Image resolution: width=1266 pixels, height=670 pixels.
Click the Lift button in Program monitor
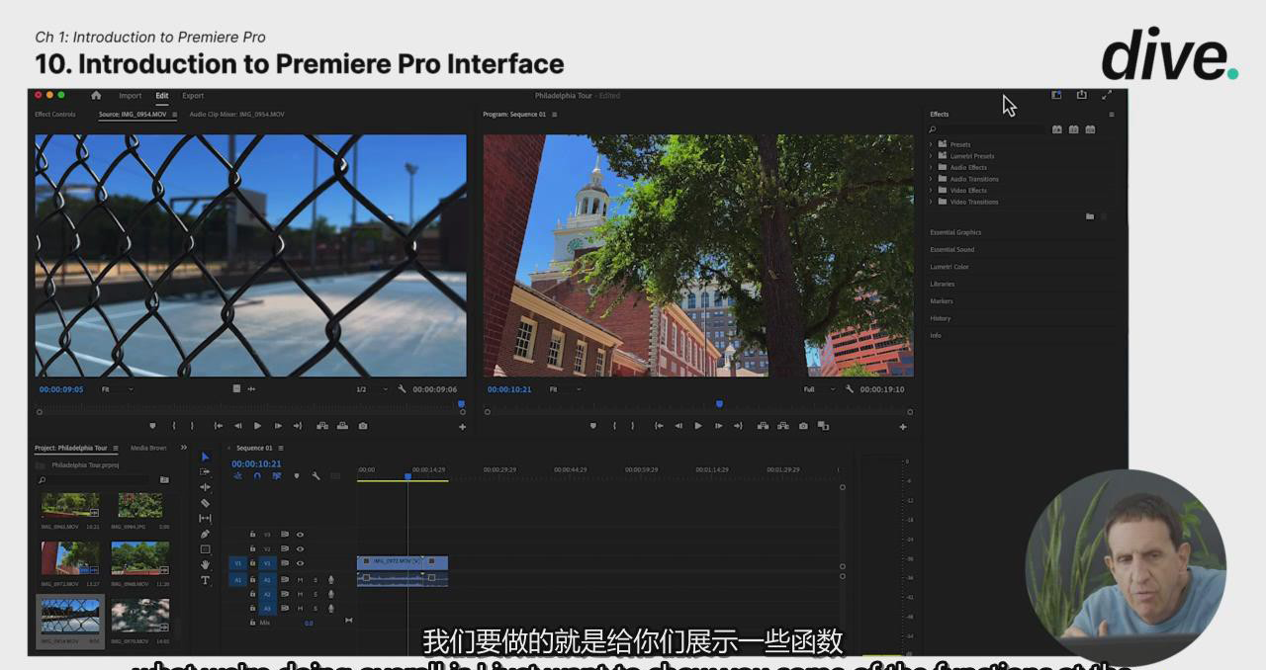[763, 426]
